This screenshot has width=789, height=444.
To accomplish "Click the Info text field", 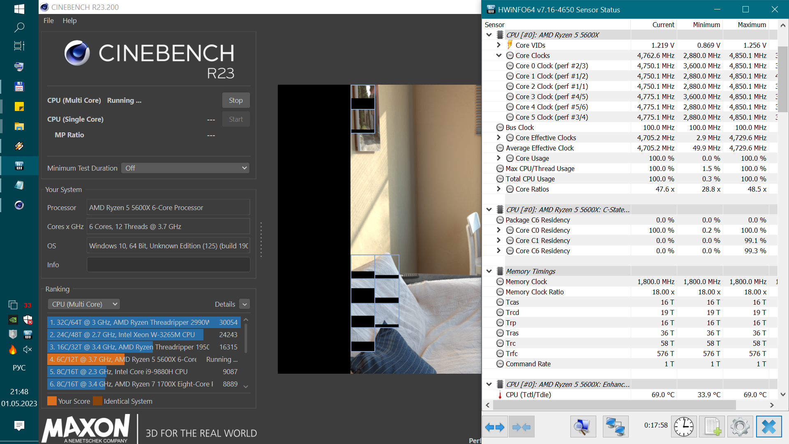I will coord(168,265).
